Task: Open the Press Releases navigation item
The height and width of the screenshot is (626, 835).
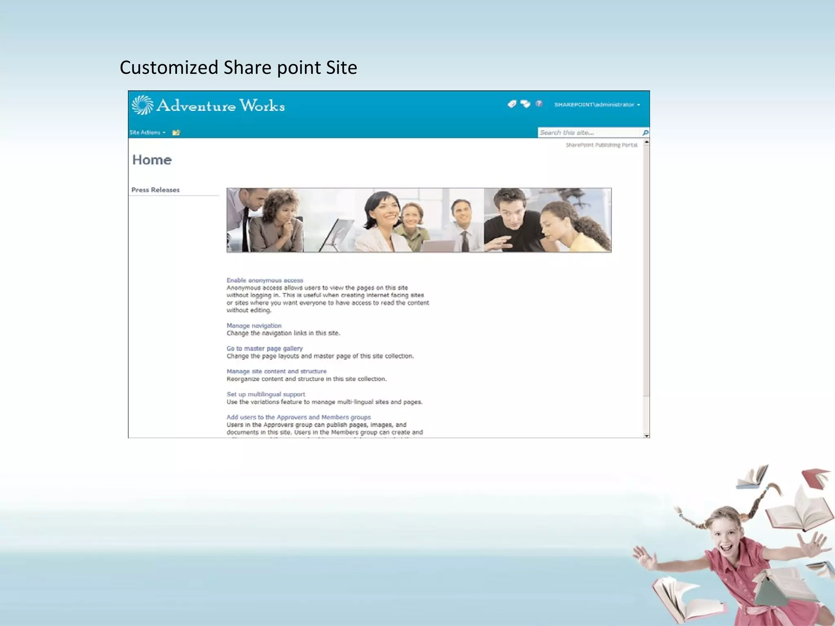Action: [x=155, y=190]
